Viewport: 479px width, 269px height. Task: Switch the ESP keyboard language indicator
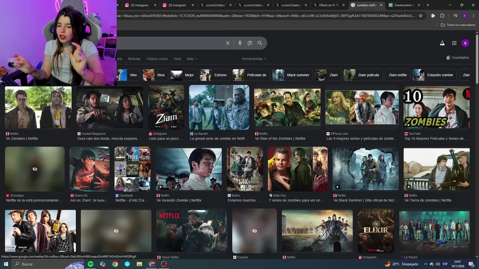445,264
